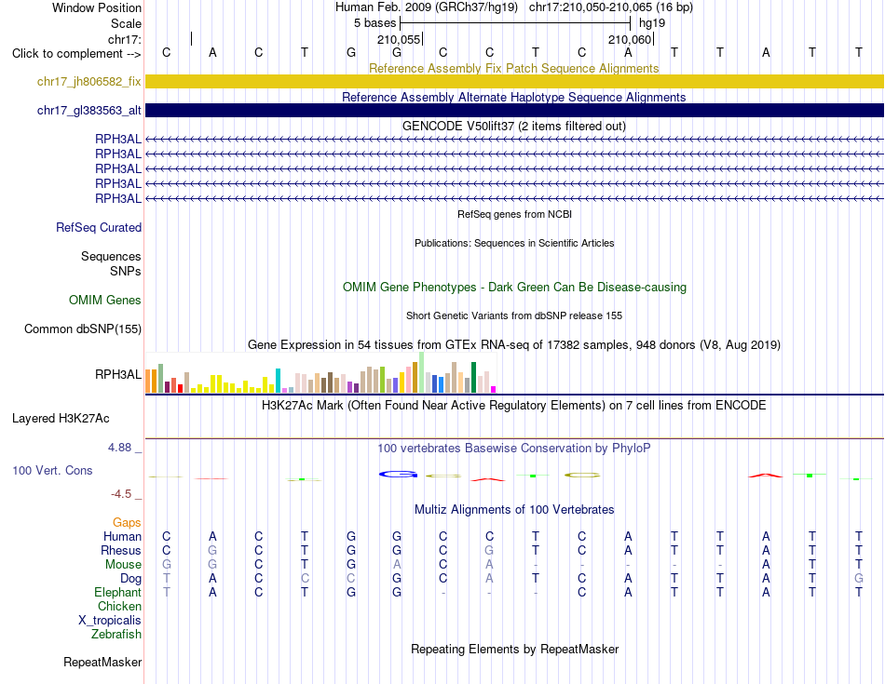Click the Window Position label
The image size is (885, 684).
(97, 7)
